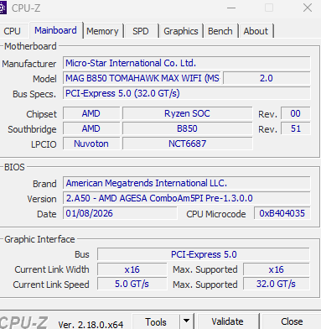321x329 pixels.
Task: Click the Validate button
Action: tap(227, 321)
